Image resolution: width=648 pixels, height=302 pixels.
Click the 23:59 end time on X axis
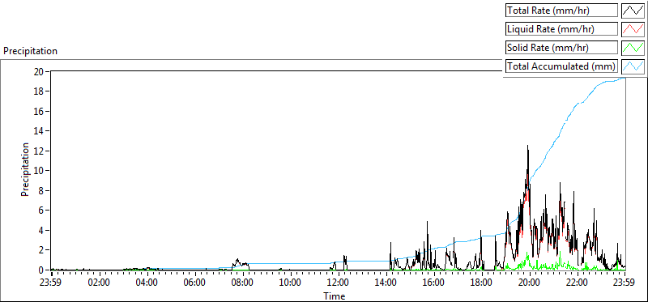point(625,283)
